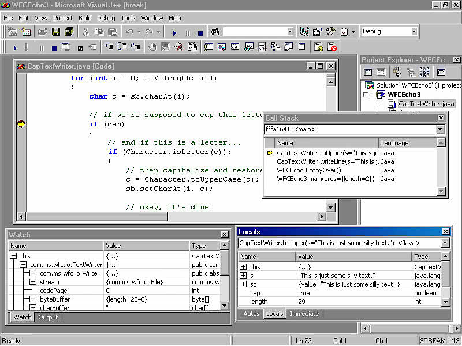Click the Processes gear document icon

[319, 47]
